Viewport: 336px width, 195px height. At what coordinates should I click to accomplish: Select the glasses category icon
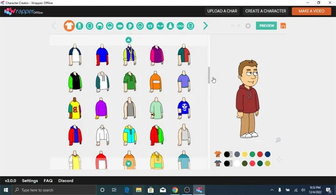180,26
